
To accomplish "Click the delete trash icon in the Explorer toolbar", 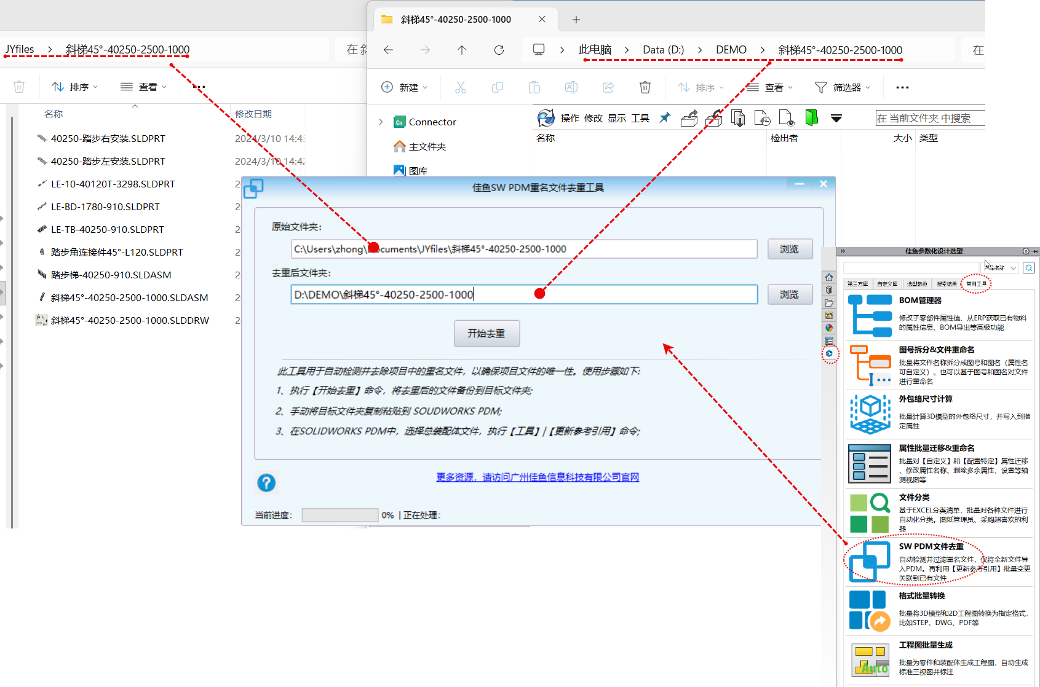I will [645, 87].
